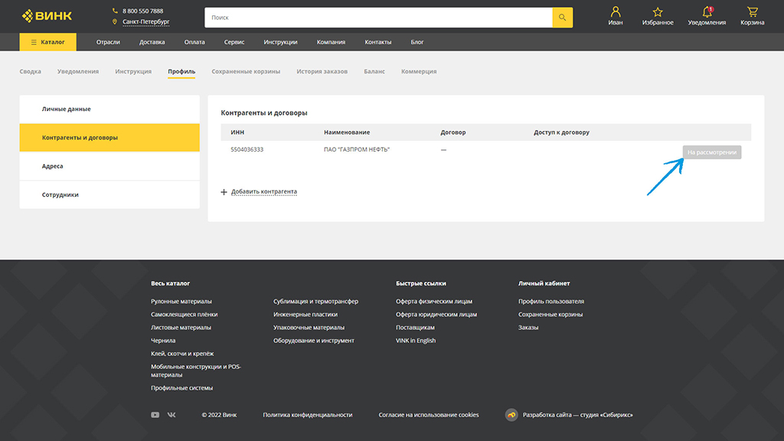Click the На рассмотрении status button

coord(712,152)
